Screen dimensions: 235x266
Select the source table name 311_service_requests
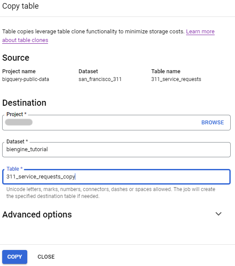click(176, 79)
